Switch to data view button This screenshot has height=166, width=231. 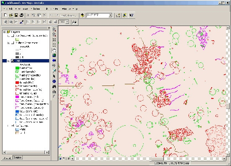click(x=60, y=158)
